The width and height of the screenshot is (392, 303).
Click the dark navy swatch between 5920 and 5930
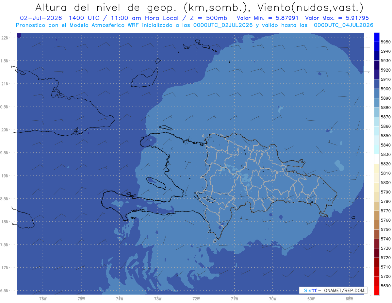click(x=377, y=65)
